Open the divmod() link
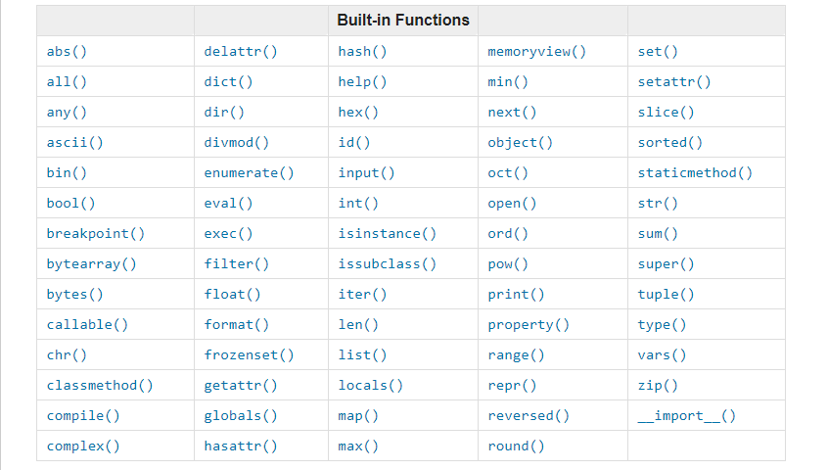Viewport: 828px width, 470px height. [x=237, y=143]
